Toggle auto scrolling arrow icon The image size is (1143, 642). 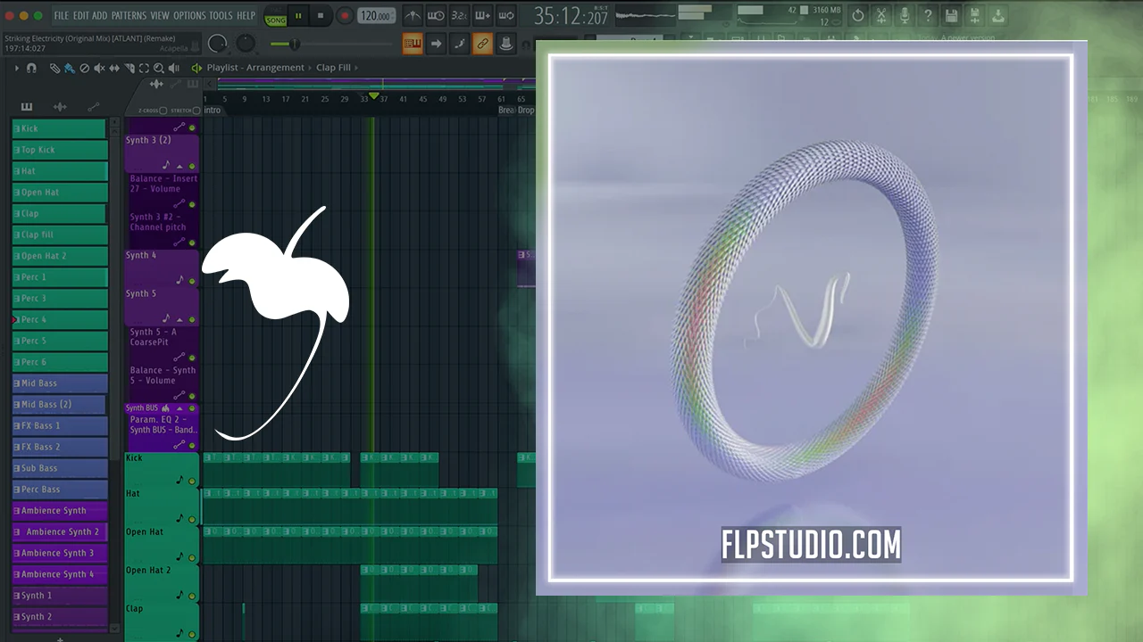[436, 44]
